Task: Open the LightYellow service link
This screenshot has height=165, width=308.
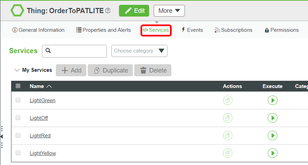Action: coord(43,153)
